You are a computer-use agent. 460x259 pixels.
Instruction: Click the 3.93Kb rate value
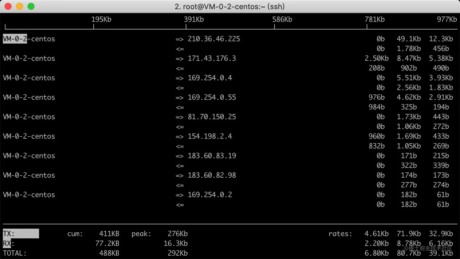click(x=441, y=78)
